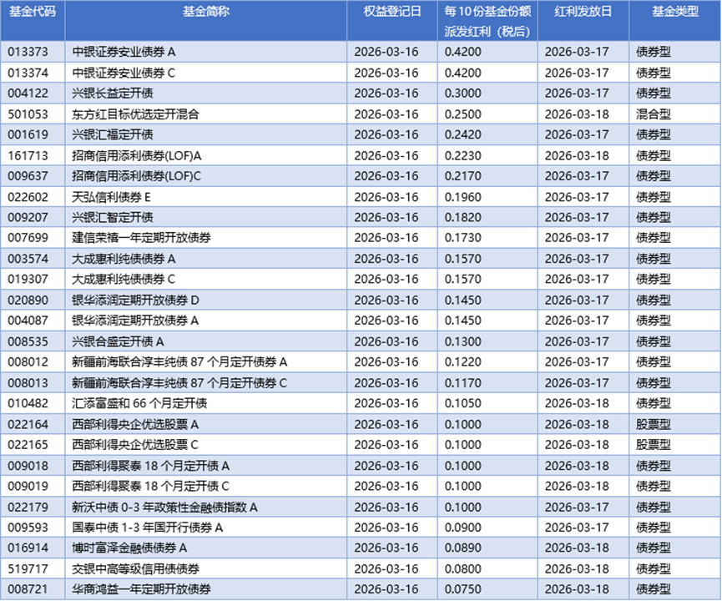Select dividend value 0.3000
Screen dimensions: 722x601
[x=462, y=93]
